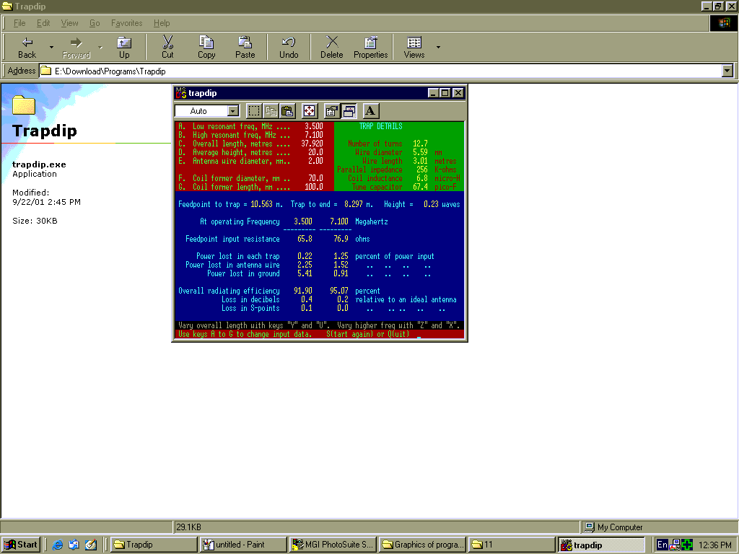Open the Forward history dropdown arrow
739x554 pixels.
click(100, 48)
